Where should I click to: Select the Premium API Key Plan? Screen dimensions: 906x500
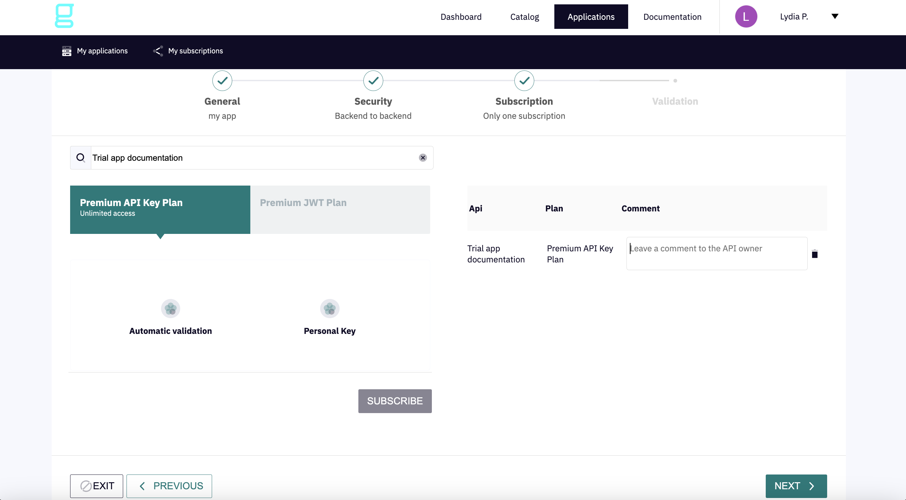(x=160, y=209)
